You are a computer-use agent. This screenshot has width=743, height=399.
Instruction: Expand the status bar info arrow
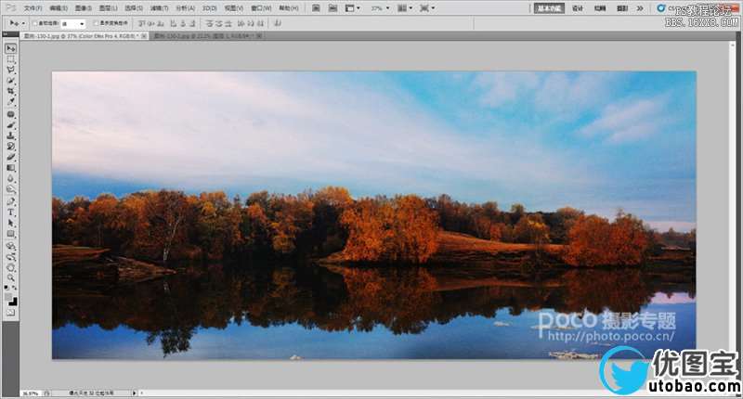point(134,393)
